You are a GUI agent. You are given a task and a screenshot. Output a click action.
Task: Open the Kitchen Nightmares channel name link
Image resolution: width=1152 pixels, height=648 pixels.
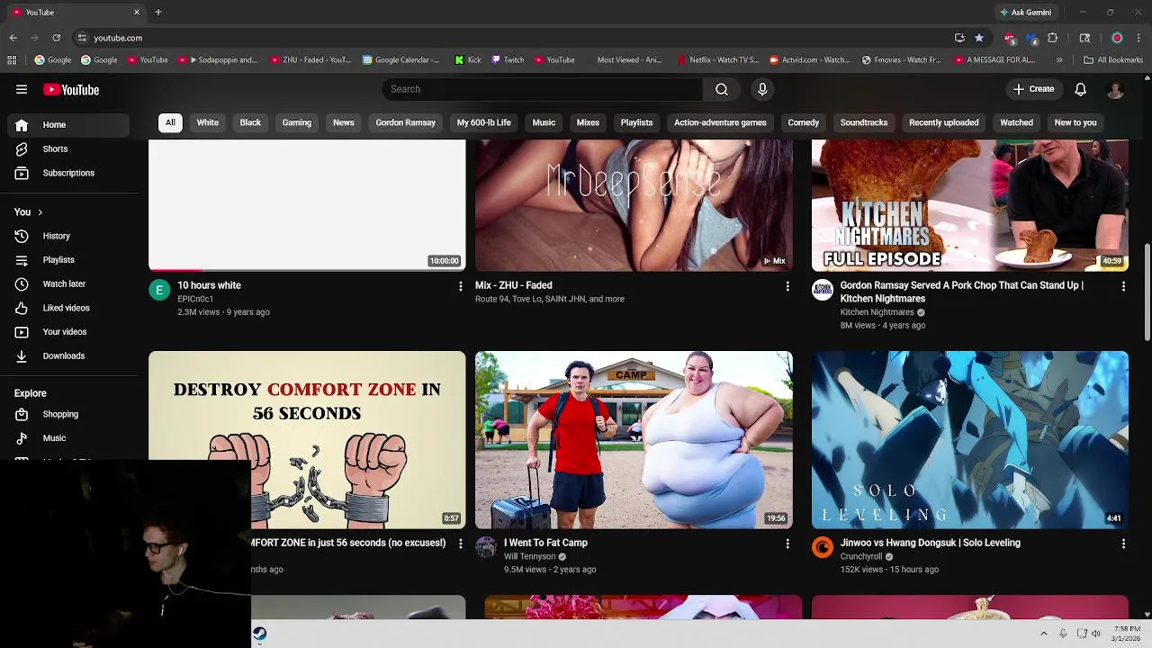pyautogui.click(x=877, y=312)
